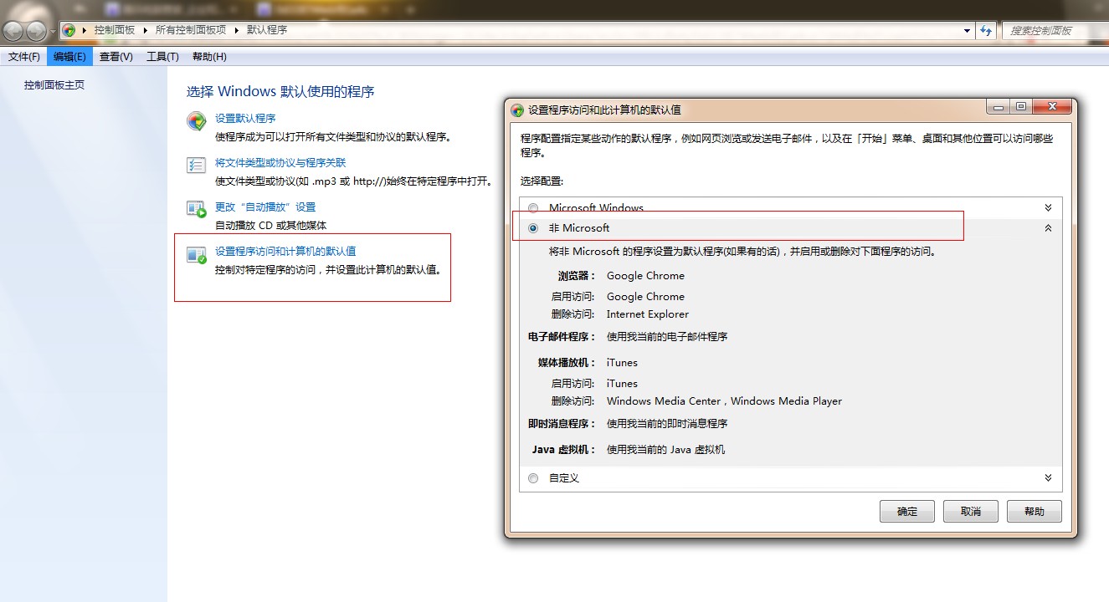
Task: Go forward with the Explorer forward arrow
Action: tap(37, 31)
